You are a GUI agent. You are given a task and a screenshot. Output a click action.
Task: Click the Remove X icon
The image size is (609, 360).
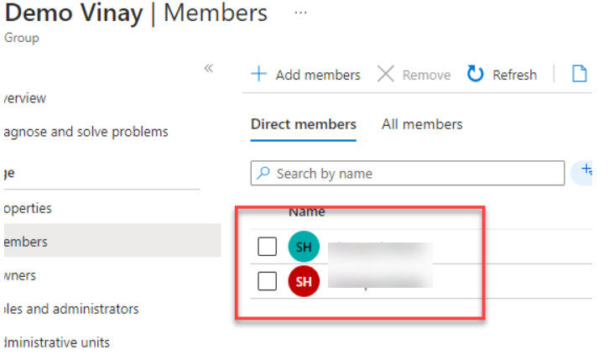click(x=385, y=75)
